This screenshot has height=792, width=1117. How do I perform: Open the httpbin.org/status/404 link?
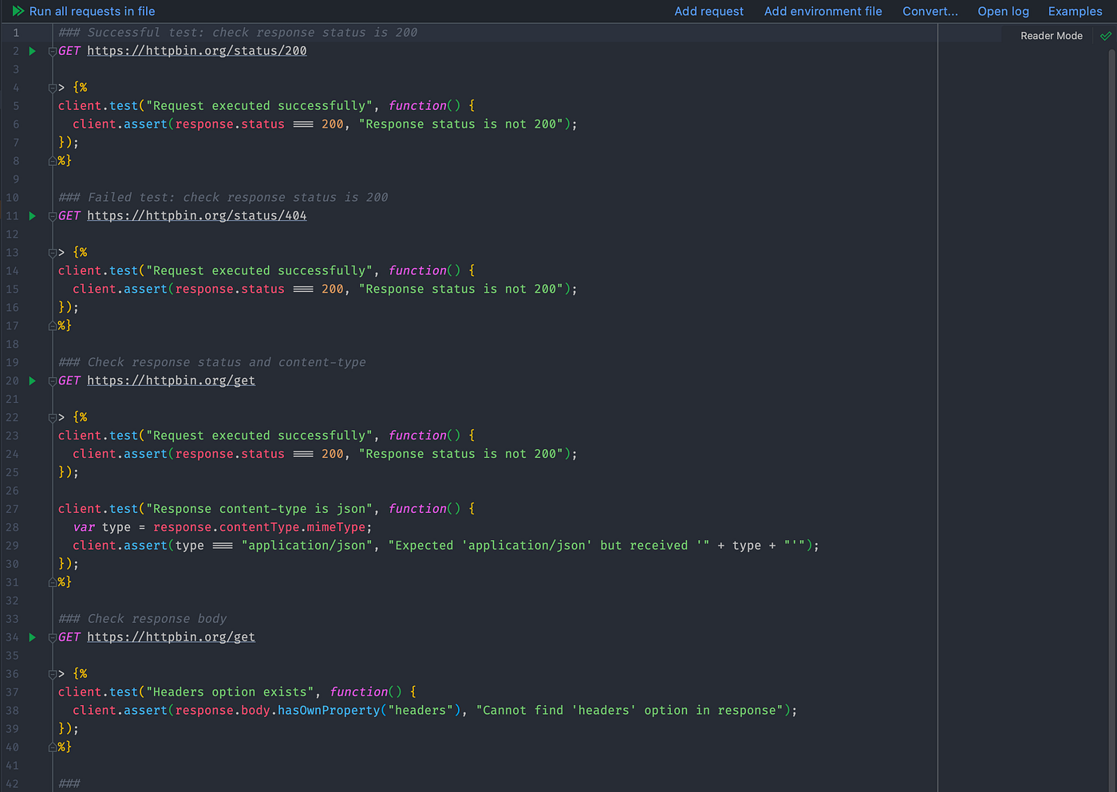pos(196,215)
